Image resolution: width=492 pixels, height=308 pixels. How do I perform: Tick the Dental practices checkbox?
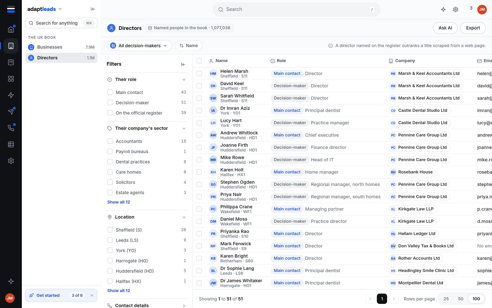(110, 162)
